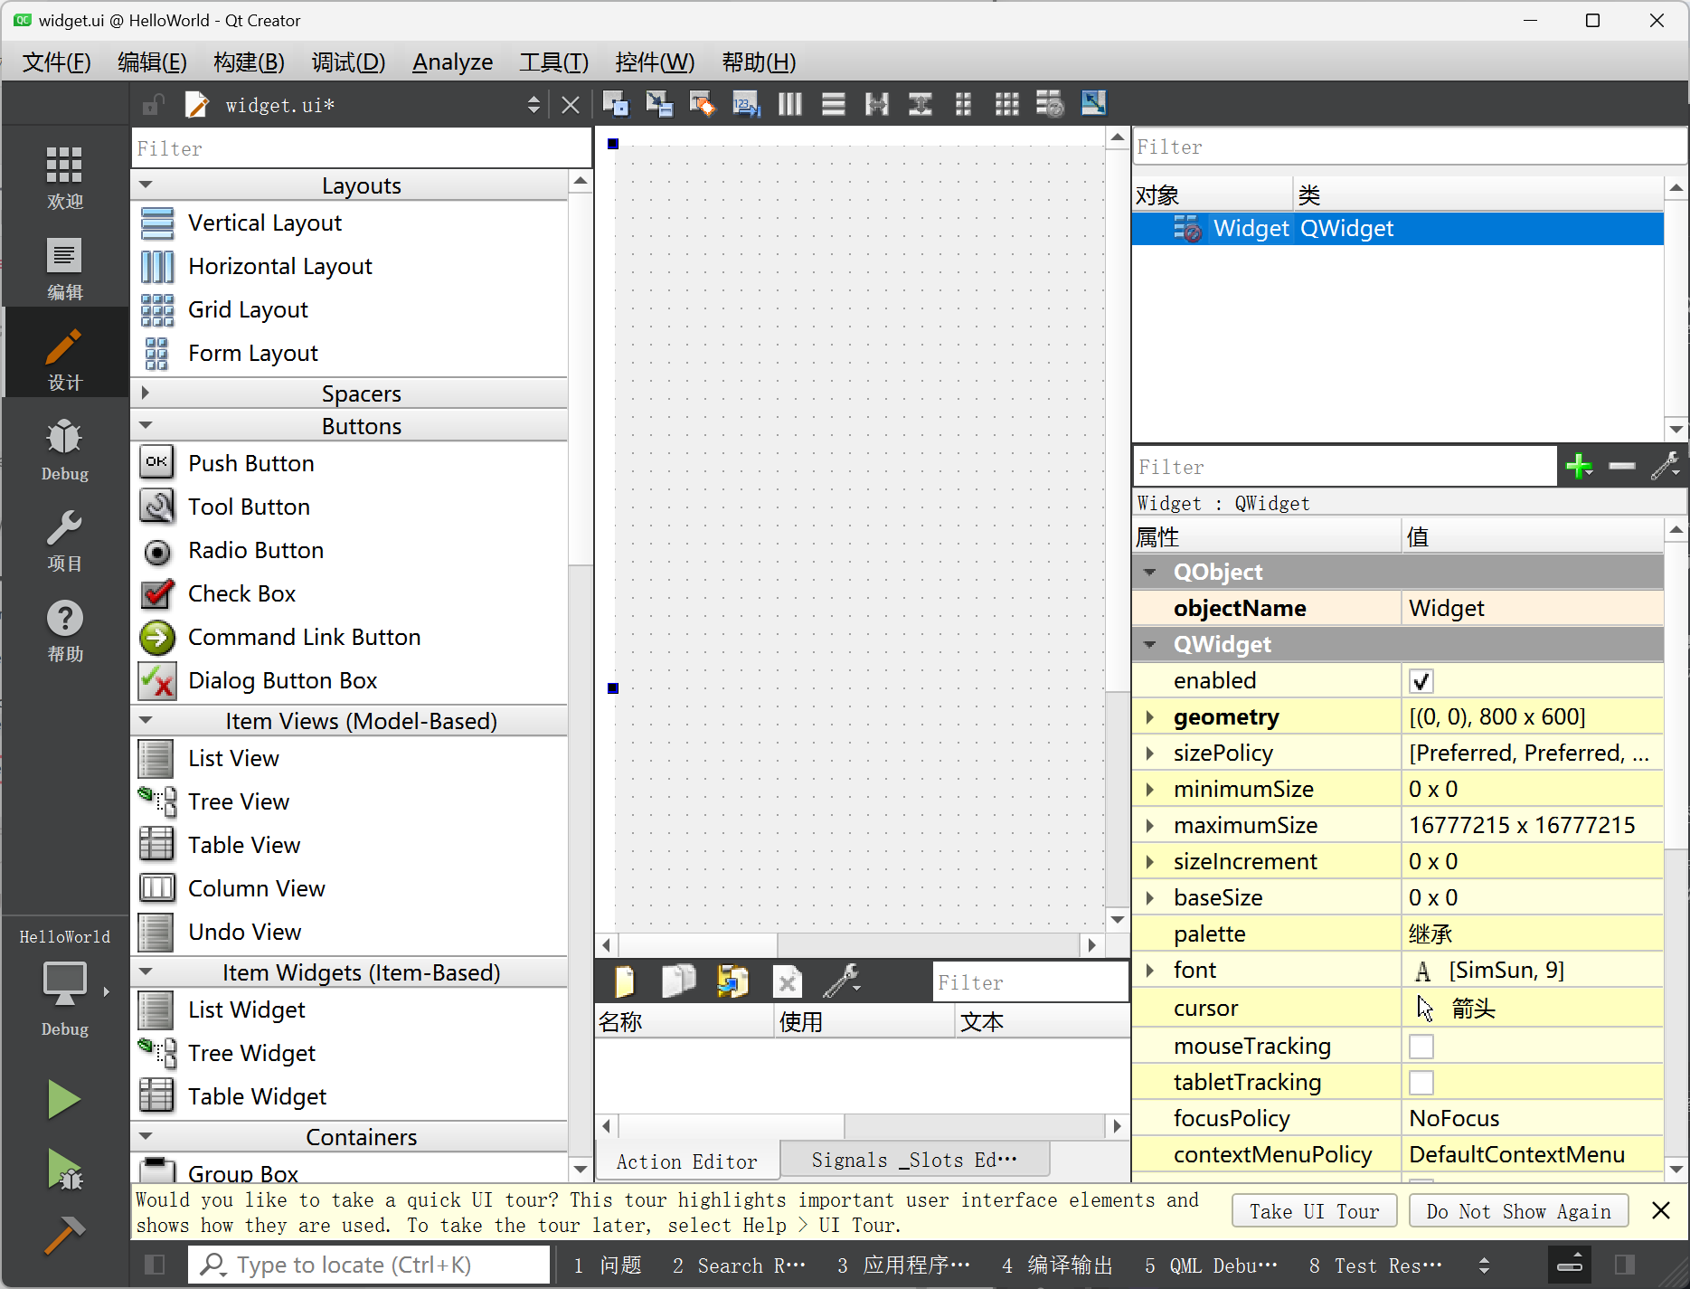Viewport: 1690px width, 1289px height.
Task: Open the 构建(B) menu
Action: [x=249, y=62]
